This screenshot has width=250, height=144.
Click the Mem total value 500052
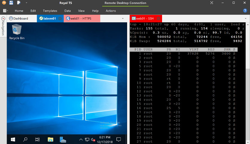164,37
